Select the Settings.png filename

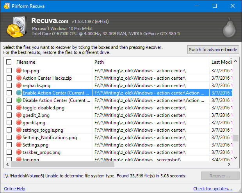36,145
